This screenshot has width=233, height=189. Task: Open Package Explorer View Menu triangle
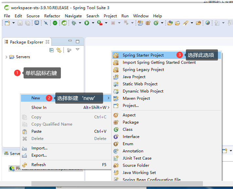tap(78, 49)
